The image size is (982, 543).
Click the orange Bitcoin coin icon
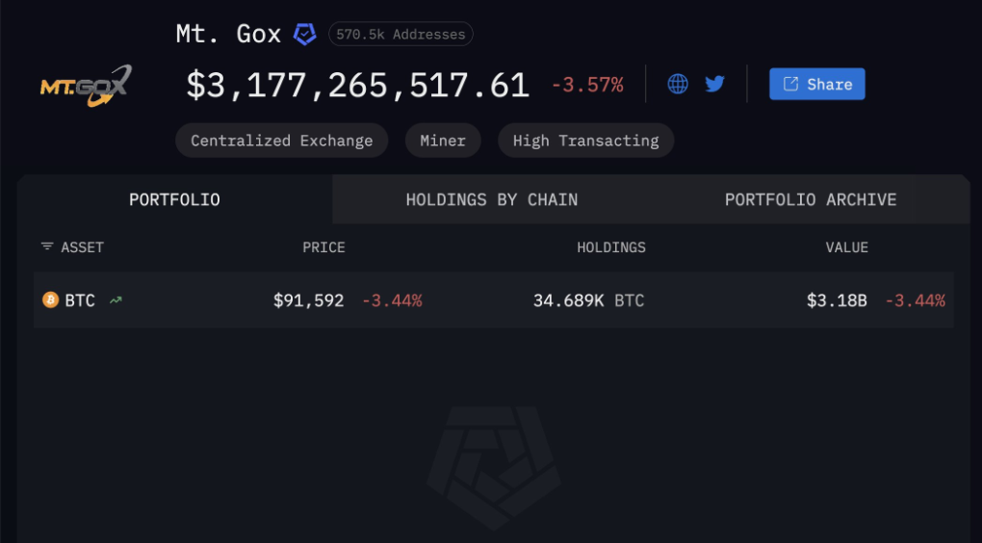51,300
